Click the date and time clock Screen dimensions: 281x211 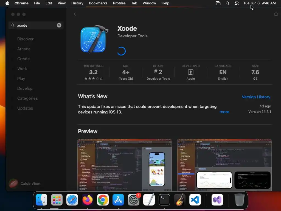coord(260,3)
